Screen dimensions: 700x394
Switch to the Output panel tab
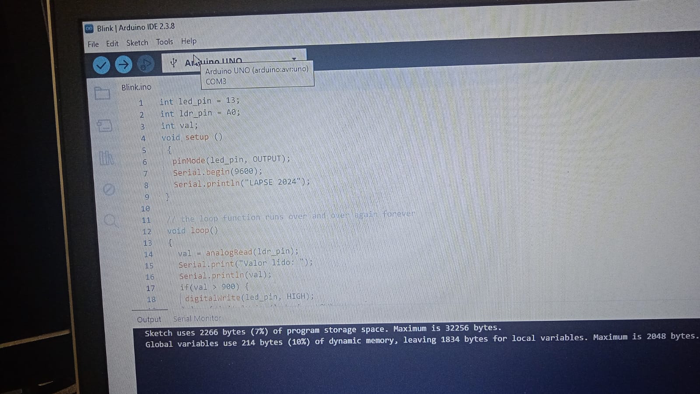(x=149, y=320)
